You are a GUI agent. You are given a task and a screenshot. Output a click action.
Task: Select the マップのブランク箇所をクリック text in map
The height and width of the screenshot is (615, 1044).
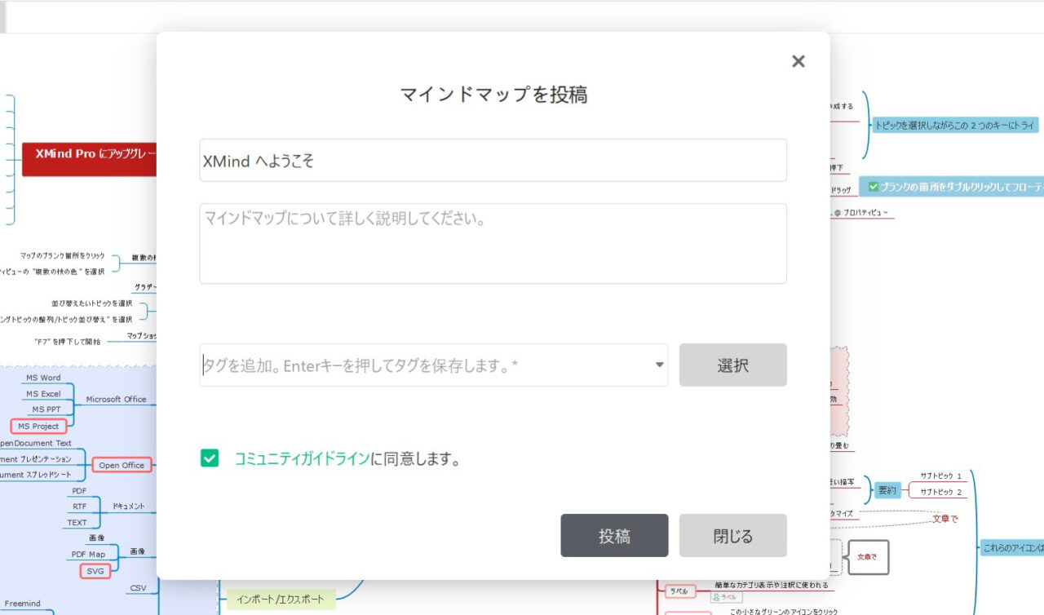pos(62,255)
